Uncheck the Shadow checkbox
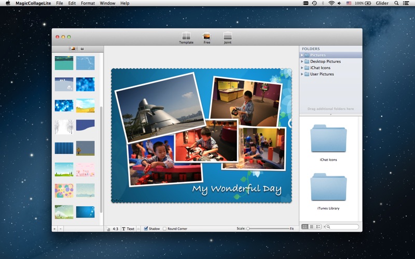 coord(146,228)
